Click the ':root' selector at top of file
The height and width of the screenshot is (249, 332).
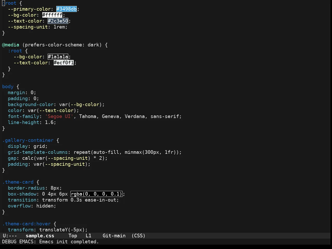[9, 3]
